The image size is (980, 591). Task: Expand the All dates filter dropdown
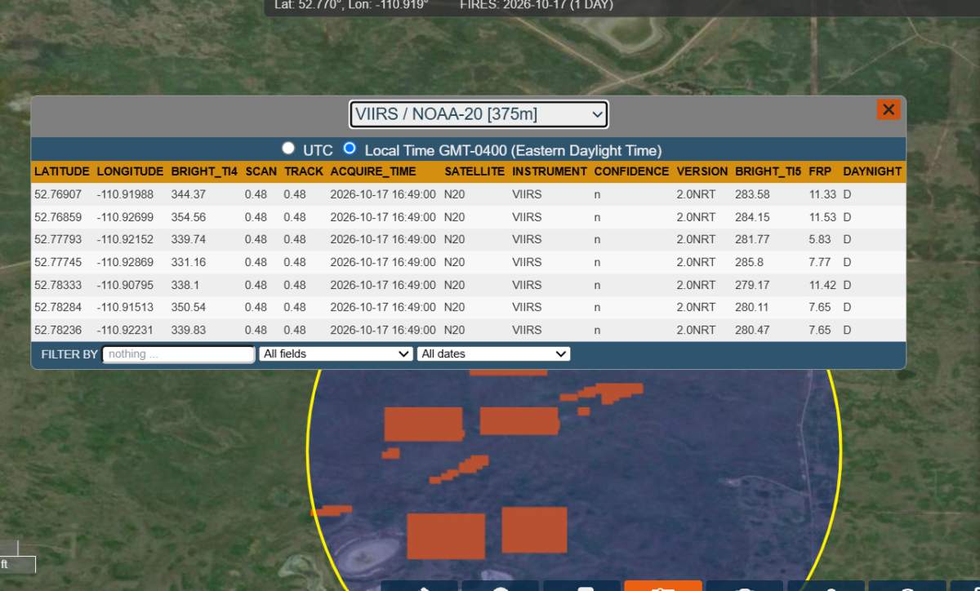coord(493,354)
